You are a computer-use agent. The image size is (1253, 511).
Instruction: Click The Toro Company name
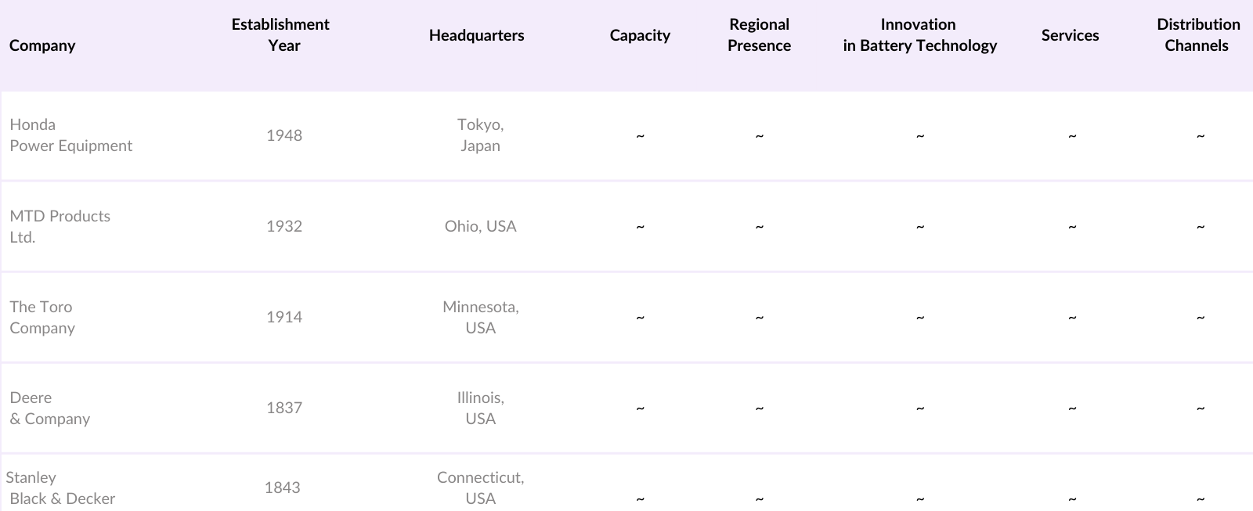click(42, 317)
